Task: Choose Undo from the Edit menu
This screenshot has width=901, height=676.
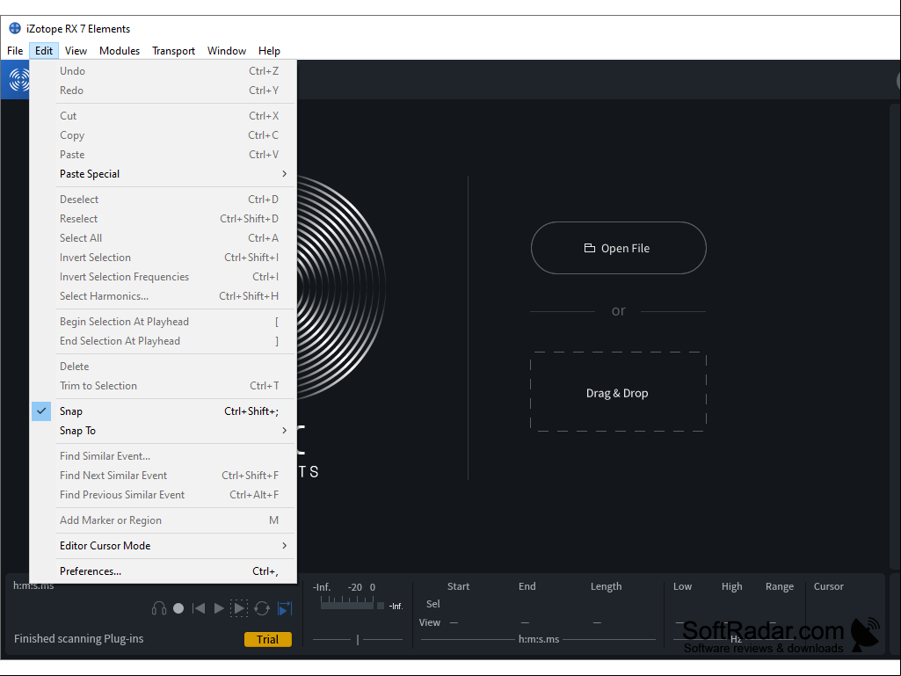Action: (x=163, y=70)
